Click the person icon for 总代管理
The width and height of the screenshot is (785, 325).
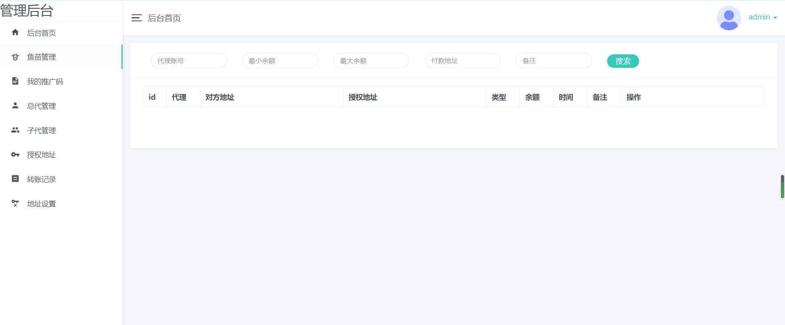pos(15,105)
